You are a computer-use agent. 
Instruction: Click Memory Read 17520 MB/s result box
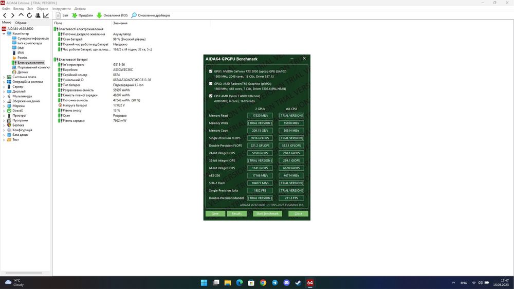[260, 116]
